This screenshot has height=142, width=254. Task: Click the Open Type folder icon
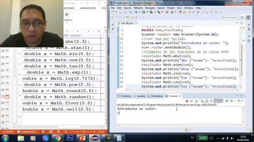tap(180, 12)
